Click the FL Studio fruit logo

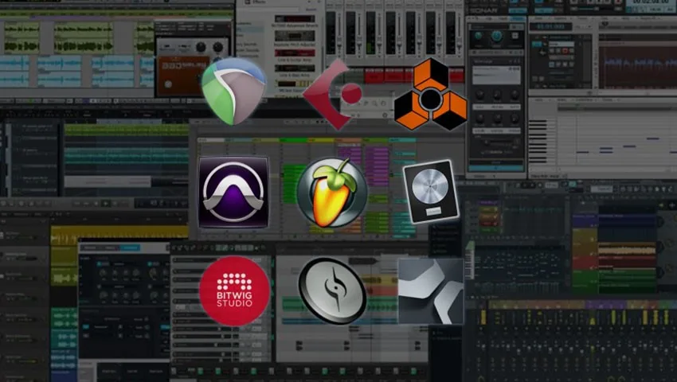[x=332, y=193]
